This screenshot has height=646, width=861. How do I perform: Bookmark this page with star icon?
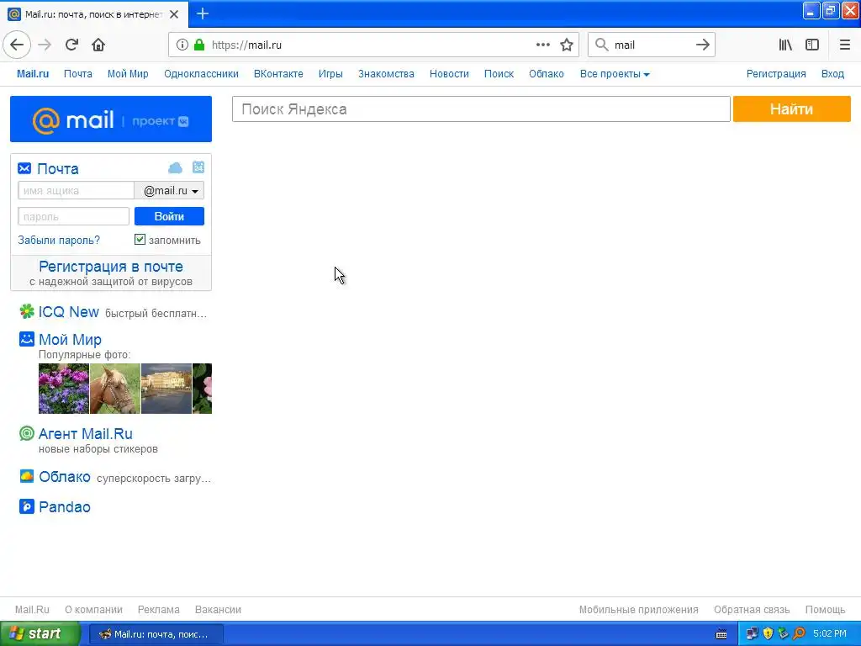(567, 45)
